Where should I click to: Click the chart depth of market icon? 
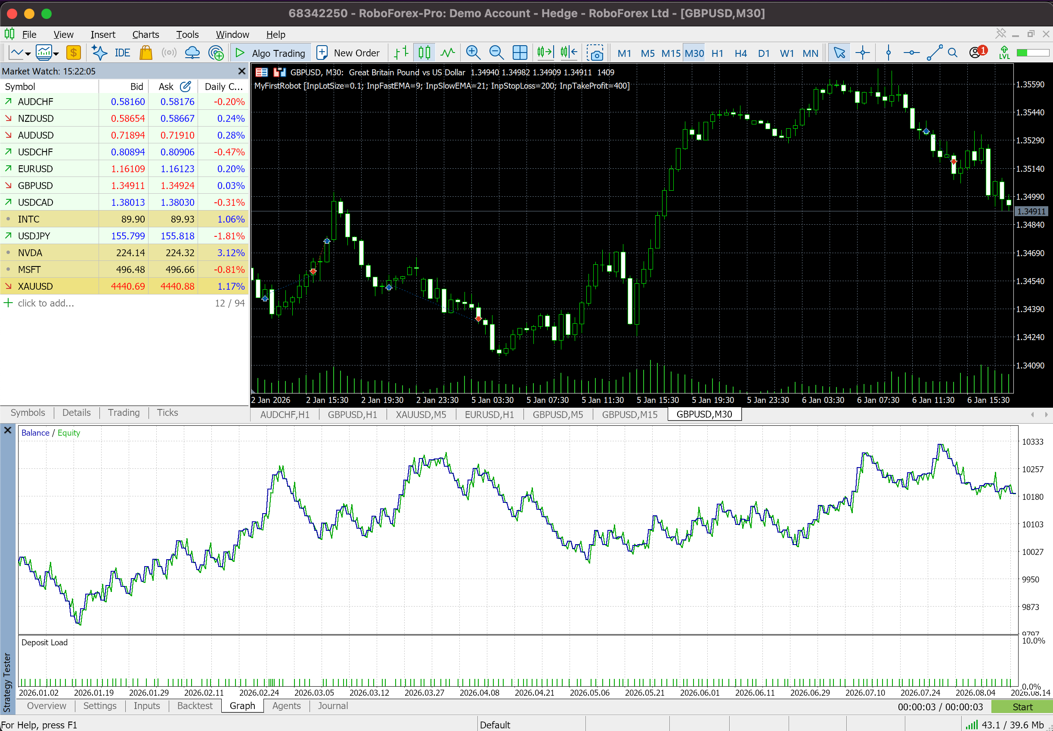(279, 72)
